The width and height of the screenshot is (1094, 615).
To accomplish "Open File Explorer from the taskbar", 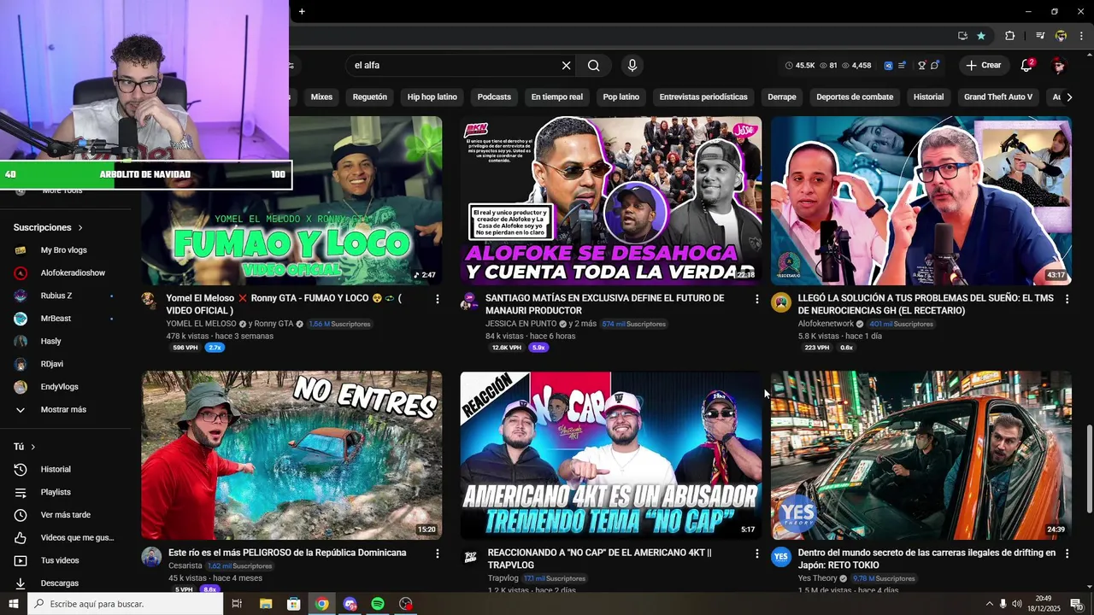I will point(265,604).
